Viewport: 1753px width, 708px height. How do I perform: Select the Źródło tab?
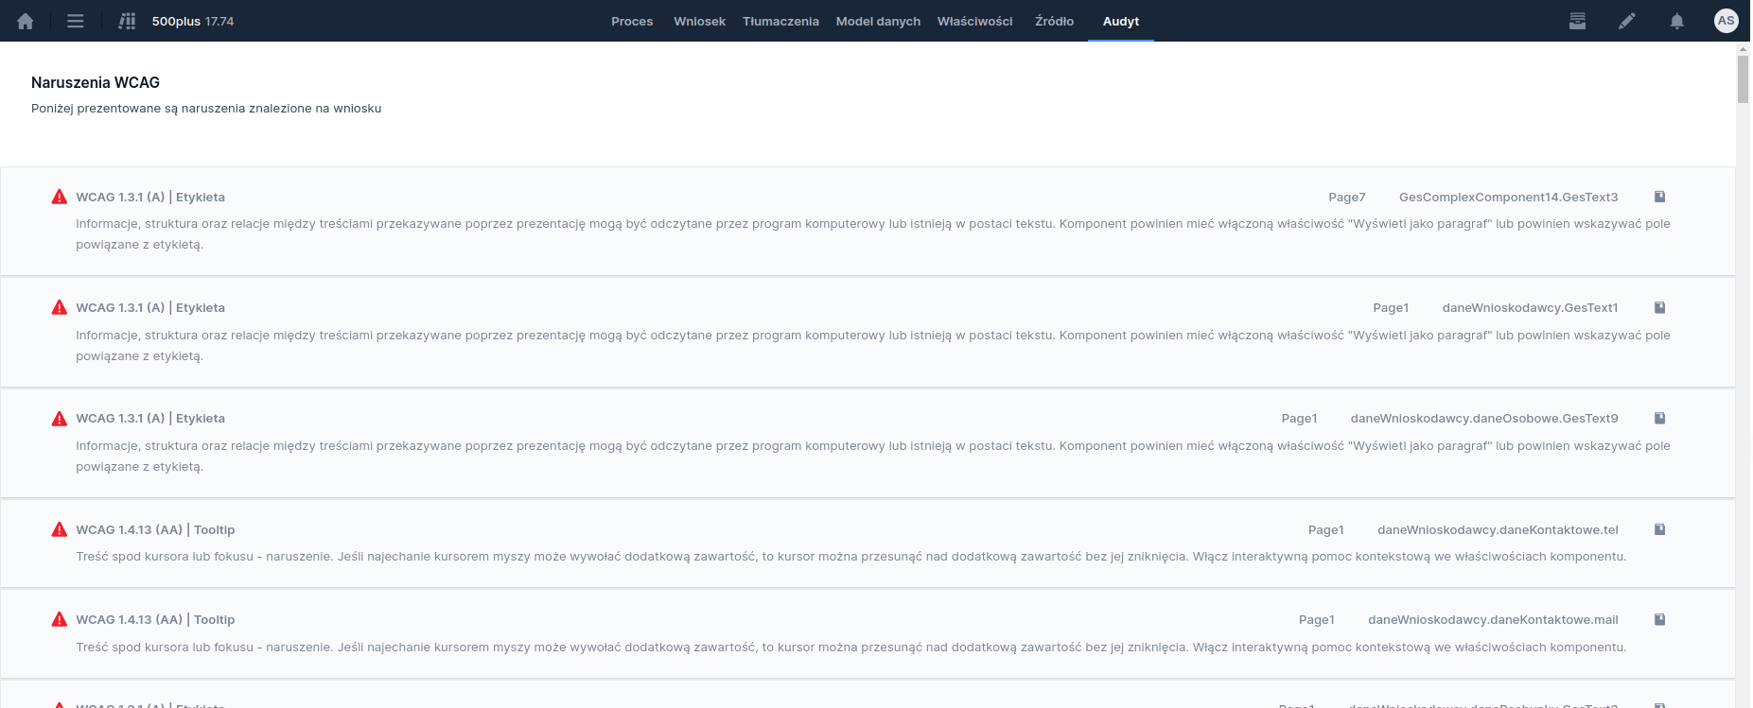[1054, 21]
